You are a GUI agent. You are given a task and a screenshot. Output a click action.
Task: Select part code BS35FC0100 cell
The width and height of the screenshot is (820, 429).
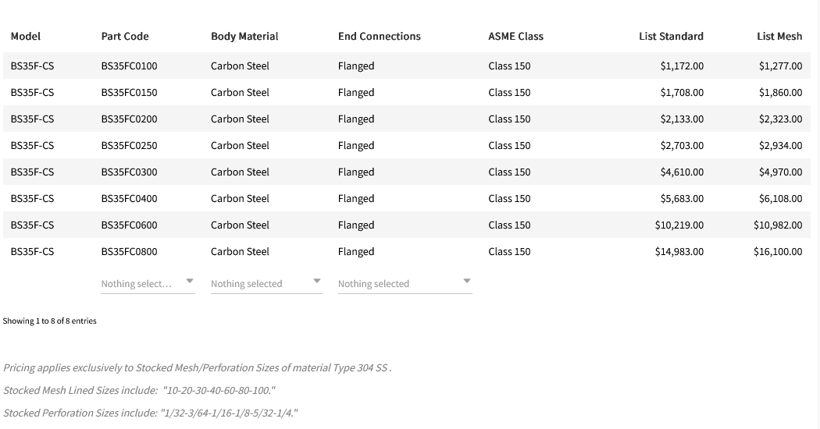pos(129,66)
